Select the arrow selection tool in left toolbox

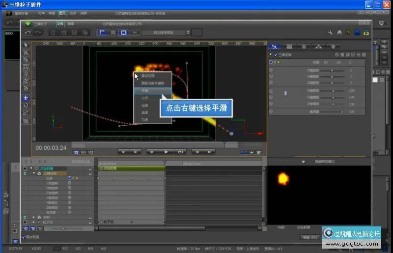point(26,45)
